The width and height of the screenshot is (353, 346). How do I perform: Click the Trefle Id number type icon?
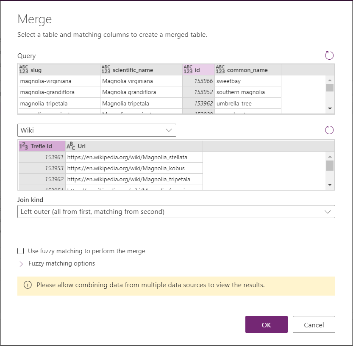click(x=24, y=146)
